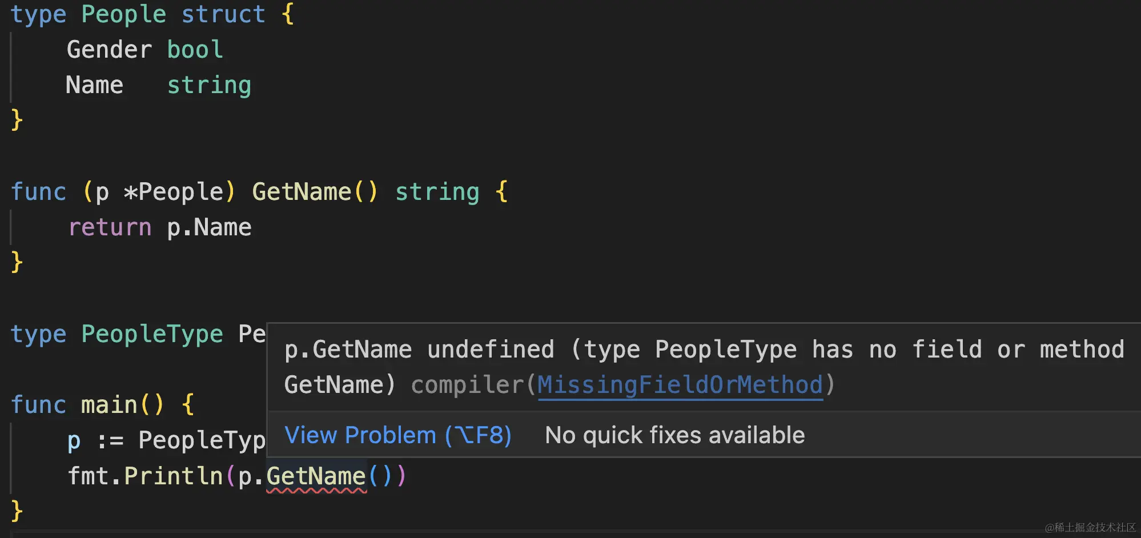The height and width of the screenshot is (538, 1141).
Task: Click the error message text in the popup
Action: pos(704,367)
